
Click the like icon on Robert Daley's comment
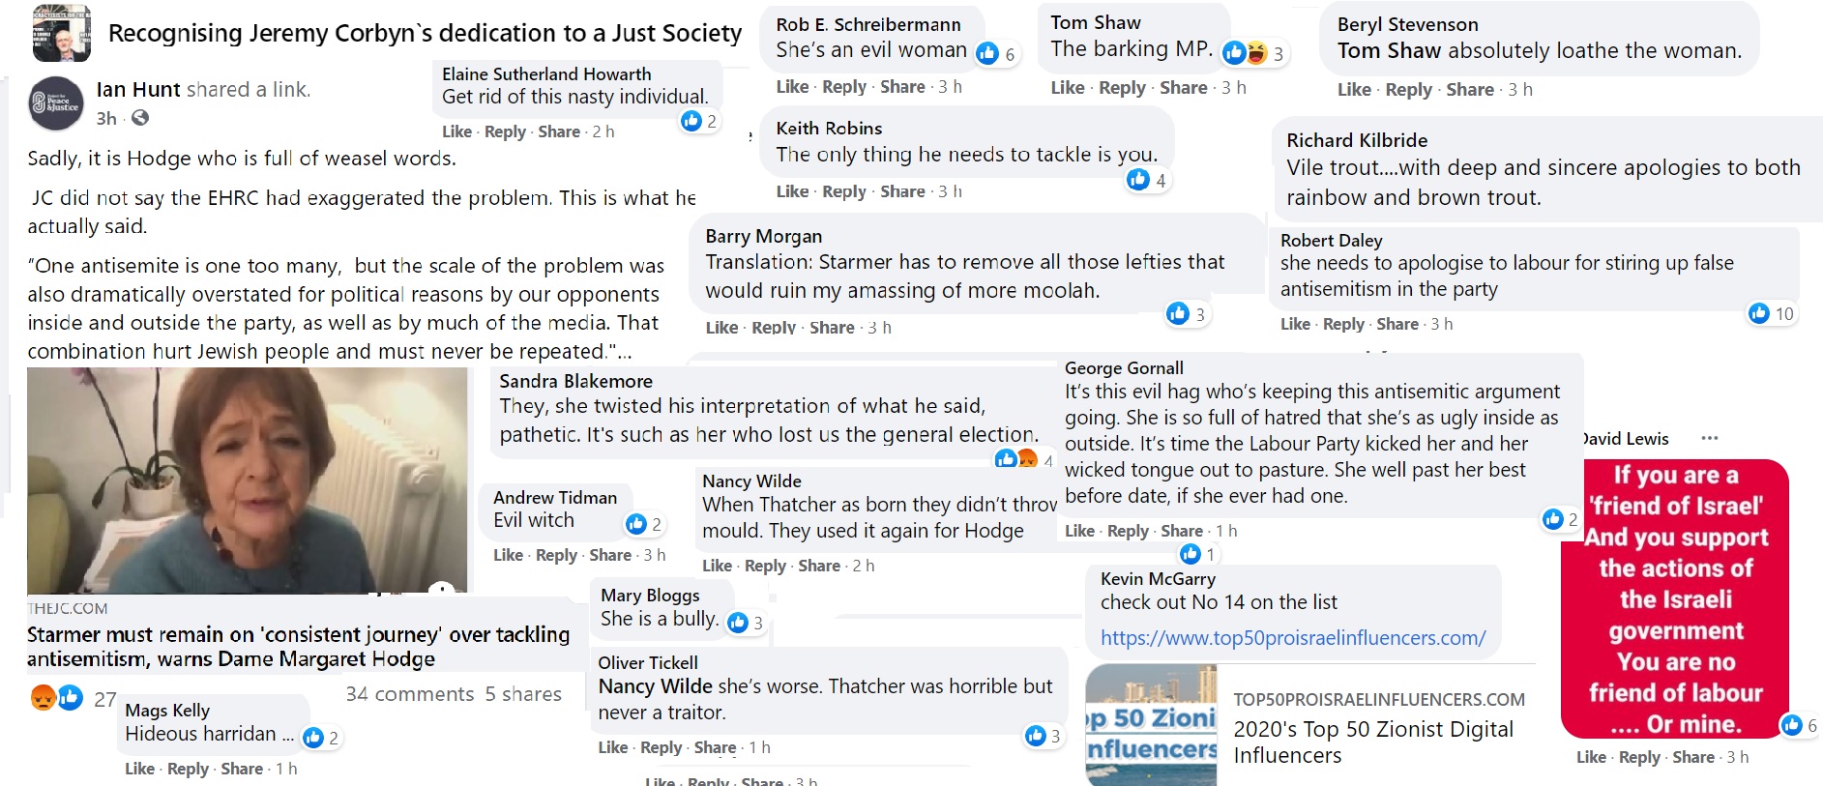(1759, 313)
